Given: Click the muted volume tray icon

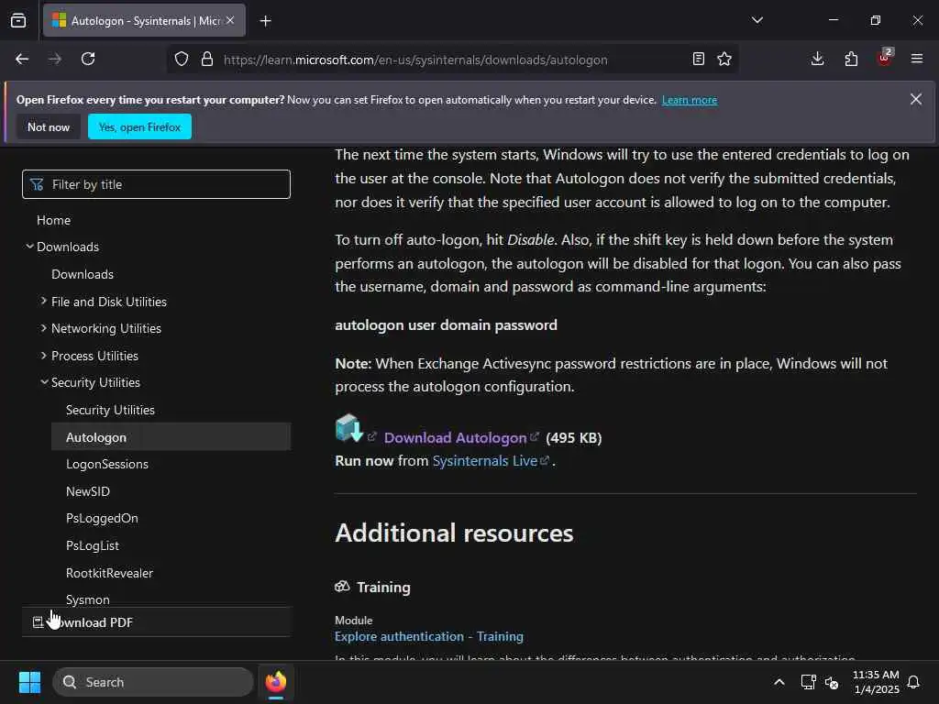Looking at the screenshot, I should click(x=831, y=682).
